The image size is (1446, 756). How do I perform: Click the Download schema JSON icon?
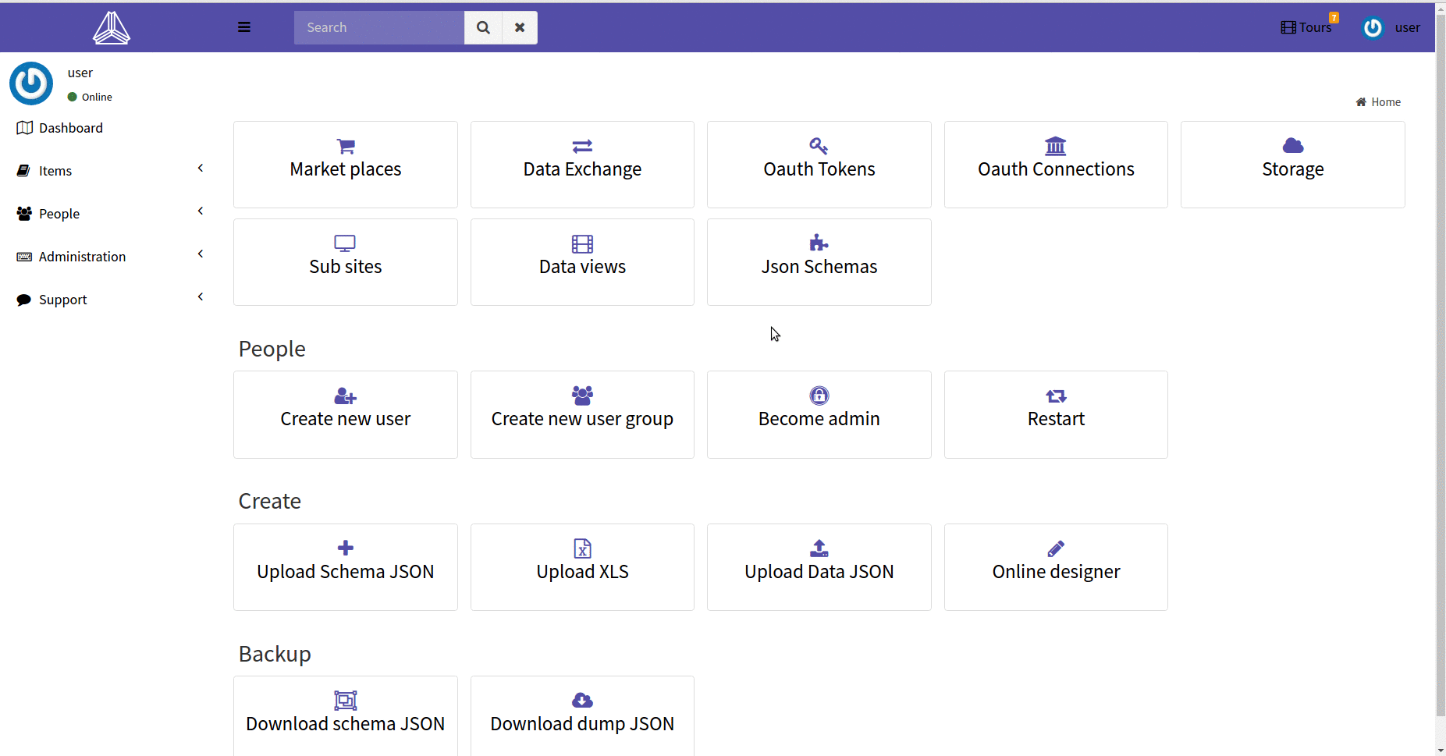point(346,701)
